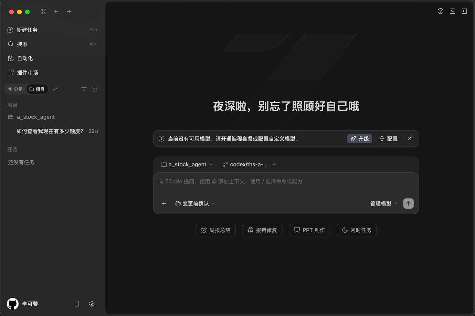The image size is (475, 316).
Task: Click the mobile device icon near the profile
Action: pos(77,304)
